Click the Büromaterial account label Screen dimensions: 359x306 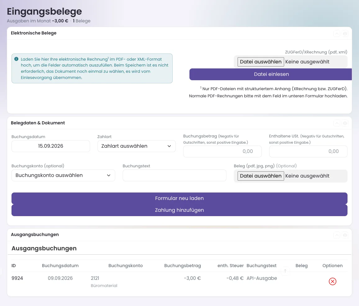104,285
